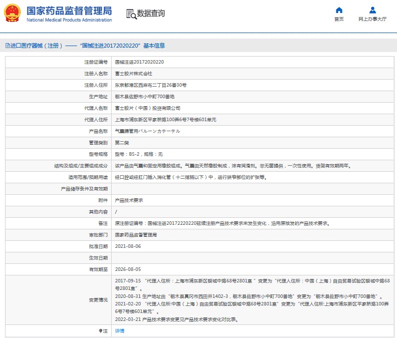The width and height of the screenshot is (397, 339).
Task: Select change entry dated 2022-03-21
Action: 177,319
